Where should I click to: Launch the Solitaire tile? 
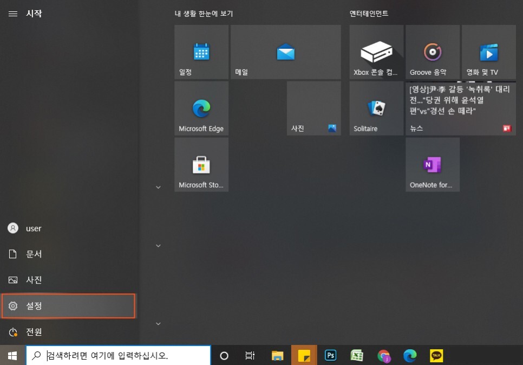(x=376, y=108)
